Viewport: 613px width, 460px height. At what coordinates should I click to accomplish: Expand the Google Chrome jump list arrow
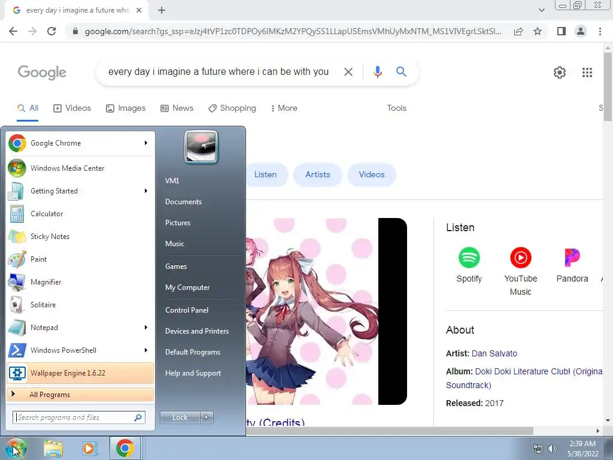[x=146, y=143]
